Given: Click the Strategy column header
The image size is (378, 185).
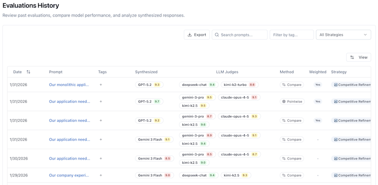Looking at the screenshot, I should [339, 72].
